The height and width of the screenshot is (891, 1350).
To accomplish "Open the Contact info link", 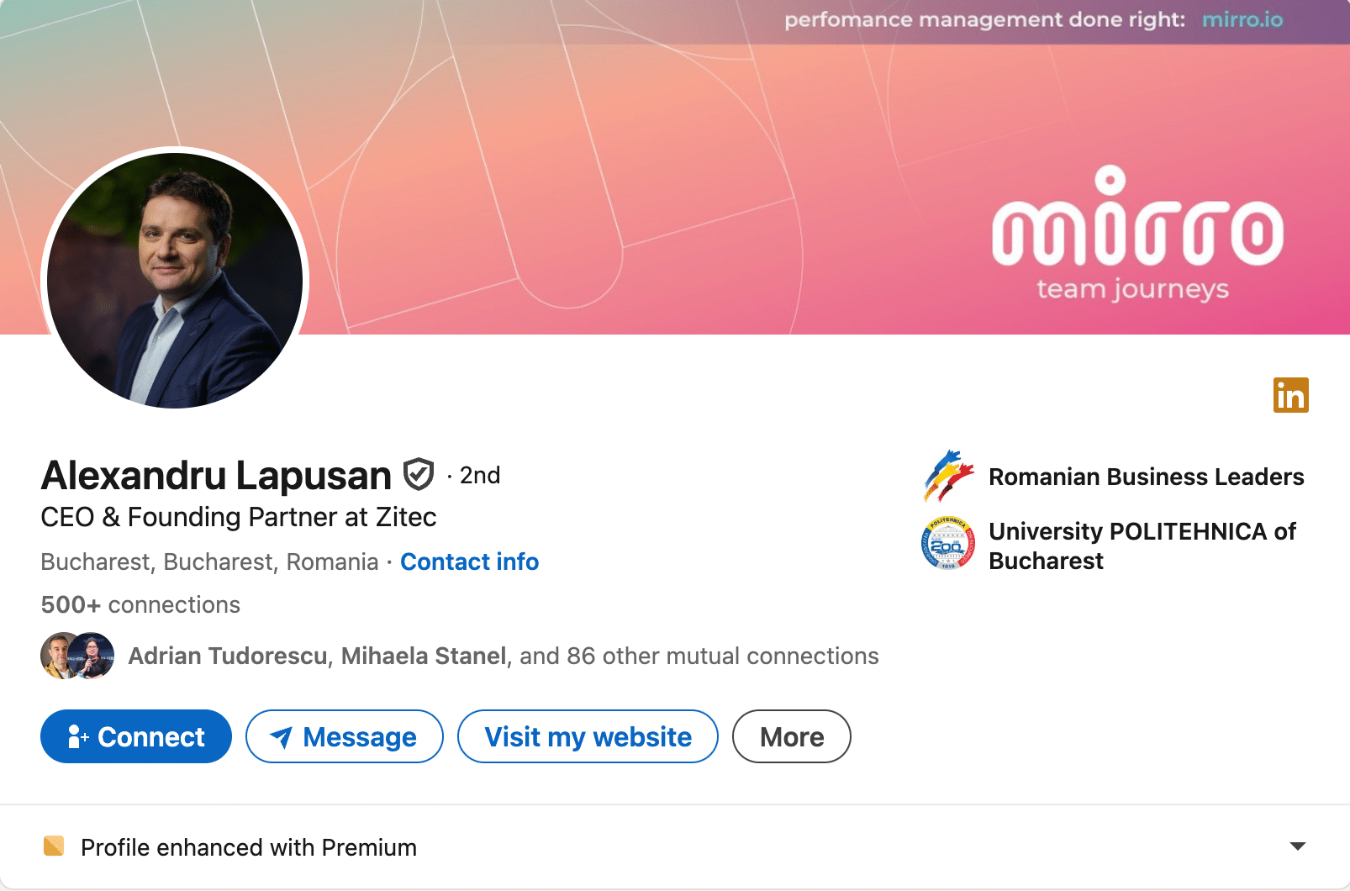I will click(x=469, y=561).
